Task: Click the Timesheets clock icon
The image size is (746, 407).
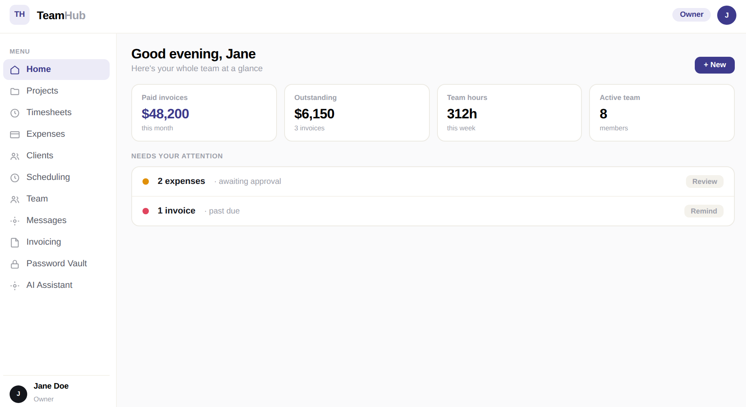Action: coord(15,113)
